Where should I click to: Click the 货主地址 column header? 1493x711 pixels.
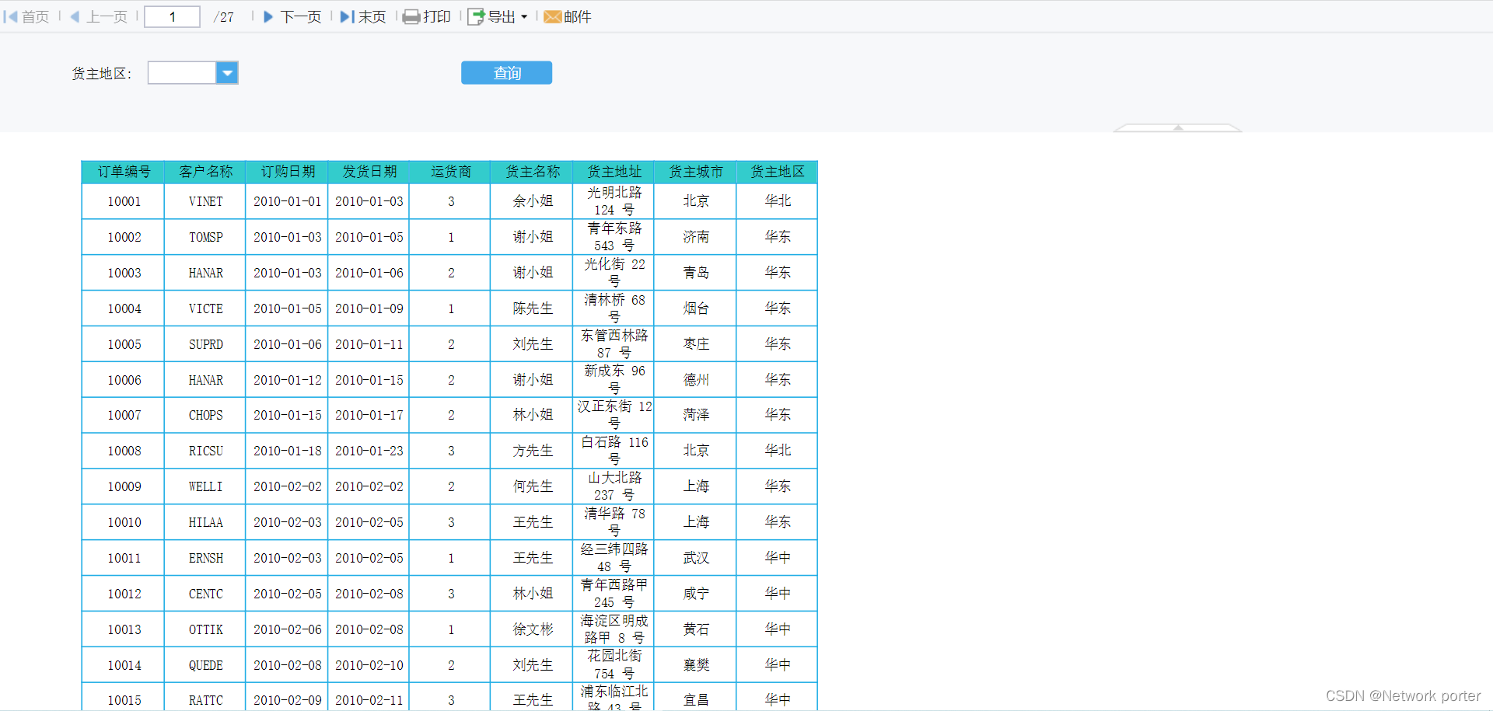point(614,172)
